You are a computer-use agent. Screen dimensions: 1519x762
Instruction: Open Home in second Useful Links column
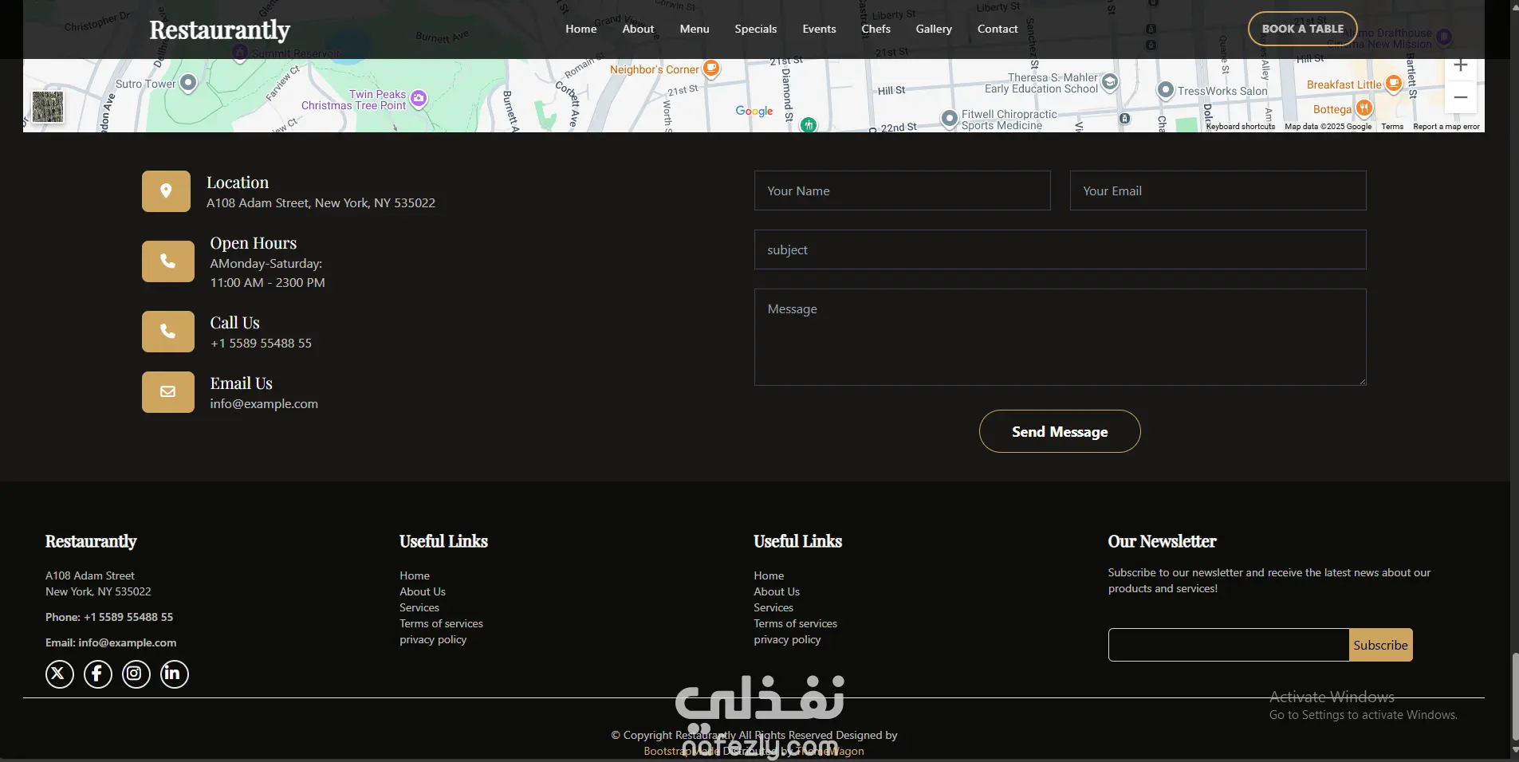coord(769,575)
